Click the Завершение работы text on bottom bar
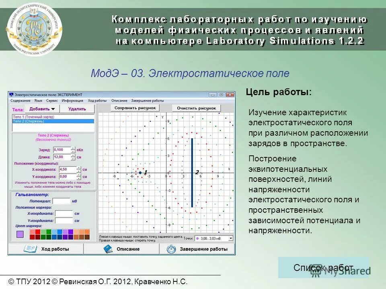This screenshot has height=289, width=386. click(203, 249)
